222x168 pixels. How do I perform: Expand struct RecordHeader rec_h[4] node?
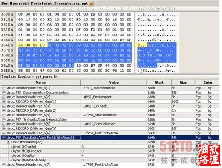[x=4, y=115]
